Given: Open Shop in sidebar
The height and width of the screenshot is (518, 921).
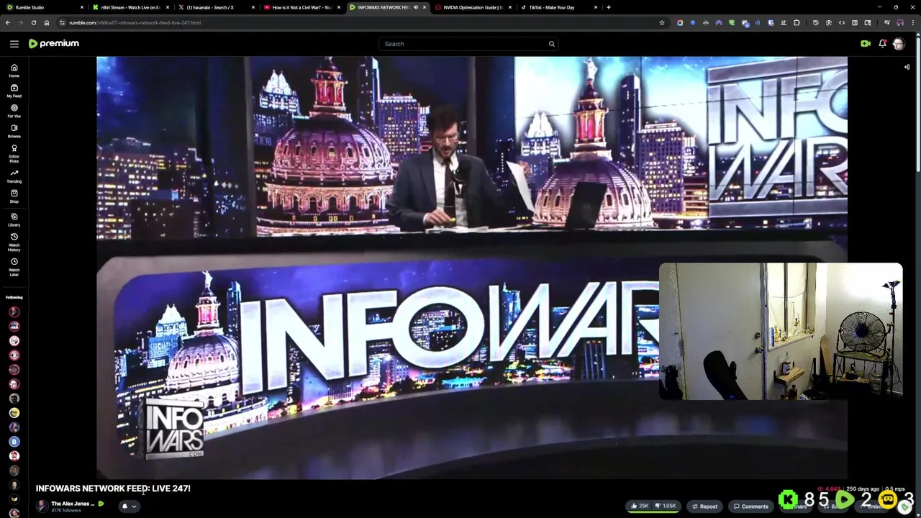Looking at the screenshot, I should pyautogui.click(x=14, y=196).
